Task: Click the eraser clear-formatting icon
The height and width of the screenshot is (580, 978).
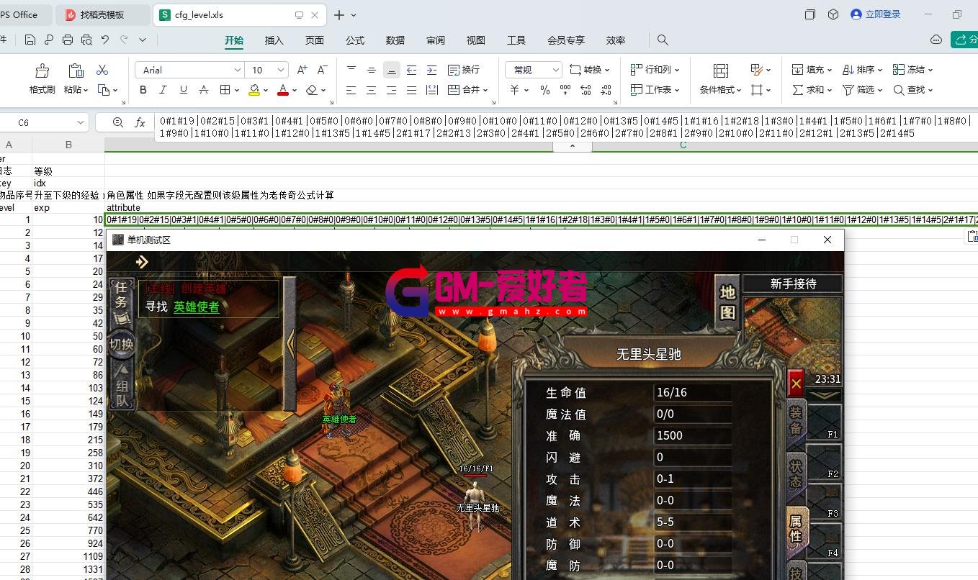Action: 312,90
